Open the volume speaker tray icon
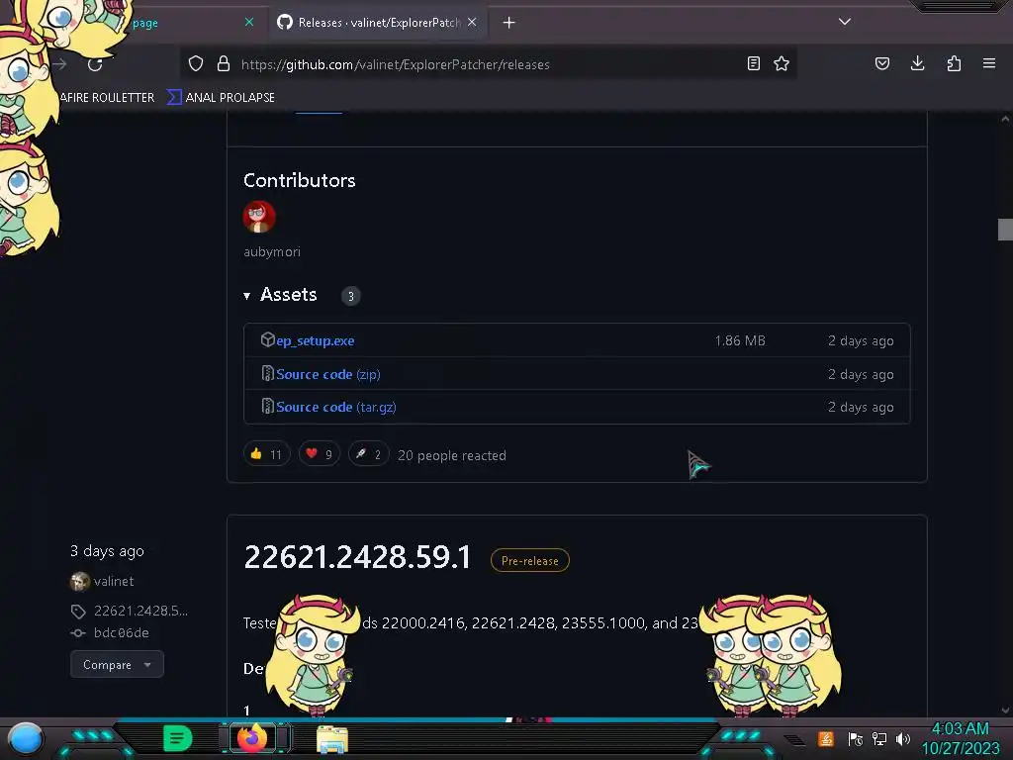This screenshot has width=1013, height=760. coord(903,738)
